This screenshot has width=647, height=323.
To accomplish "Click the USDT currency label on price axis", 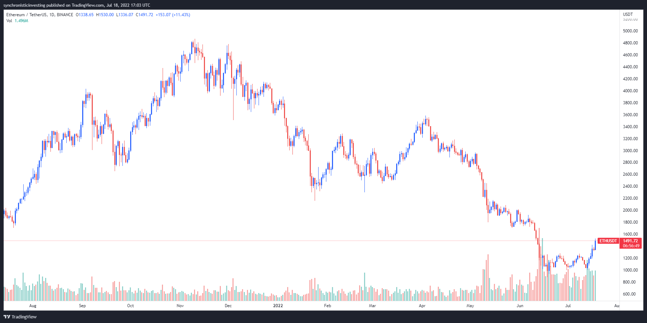I will tap(628, 14).
